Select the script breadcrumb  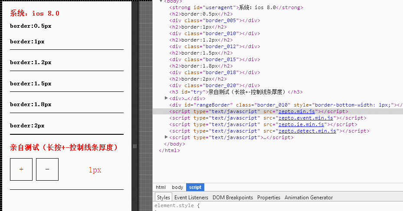coord(195,187)
